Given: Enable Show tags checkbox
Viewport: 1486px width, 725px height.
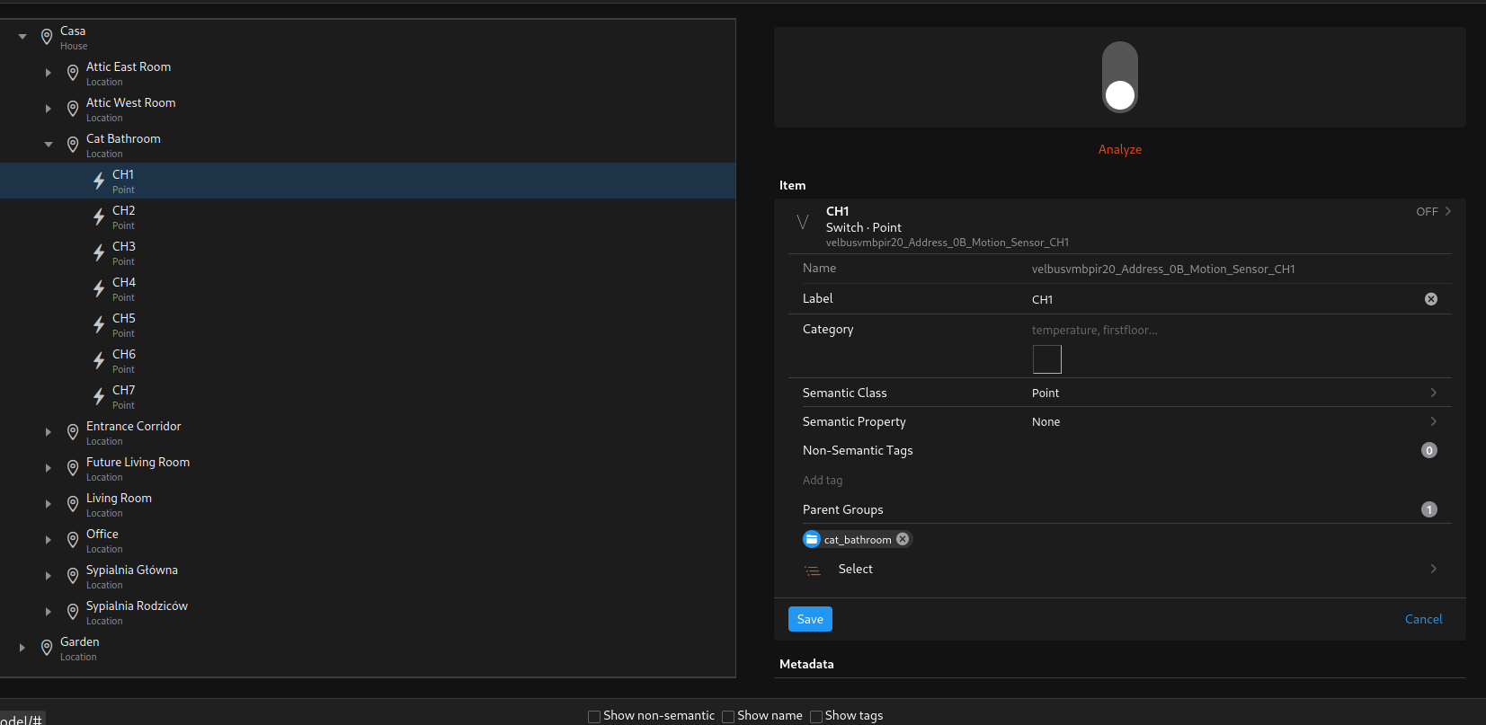Looking at the screenshot, I should coord(816,717).
